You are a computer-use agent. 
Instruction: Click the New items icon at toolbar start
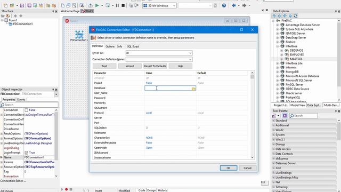click(6, 5)
